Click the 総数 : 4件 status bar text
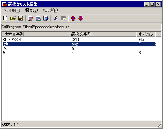Screen dimensions: 163x129 pos(10,124)
